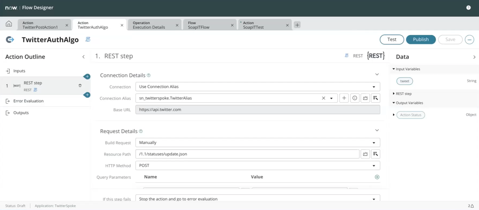Add a step after the REST step
479x210 pixels.
87,95
